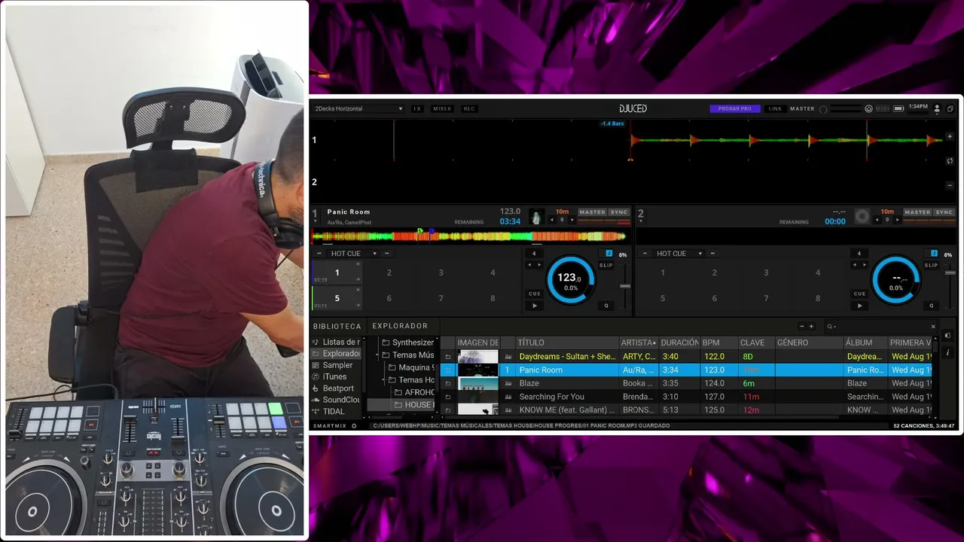Screen dimensions: 964x542
Task: Increase browser text size with plus icon
Action: (x=811, y=327)
